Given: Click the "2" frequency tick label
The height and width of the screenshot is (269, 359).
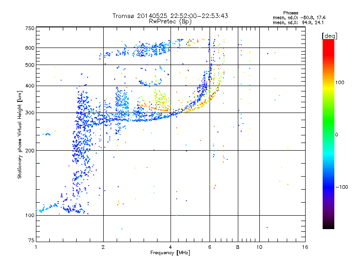Looking at the screenshot, I should tap(103, 247).
